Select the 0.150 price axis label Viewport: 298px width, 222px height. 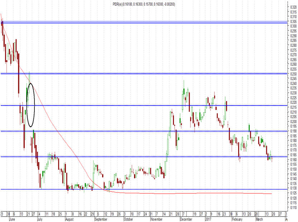tap(293, 169)
